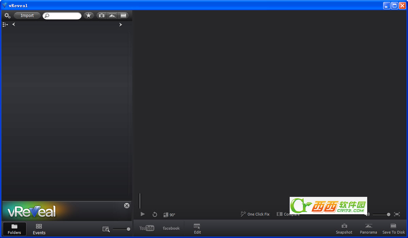
Task: Open the settings gear menu
Action: [x=7, y=16]
